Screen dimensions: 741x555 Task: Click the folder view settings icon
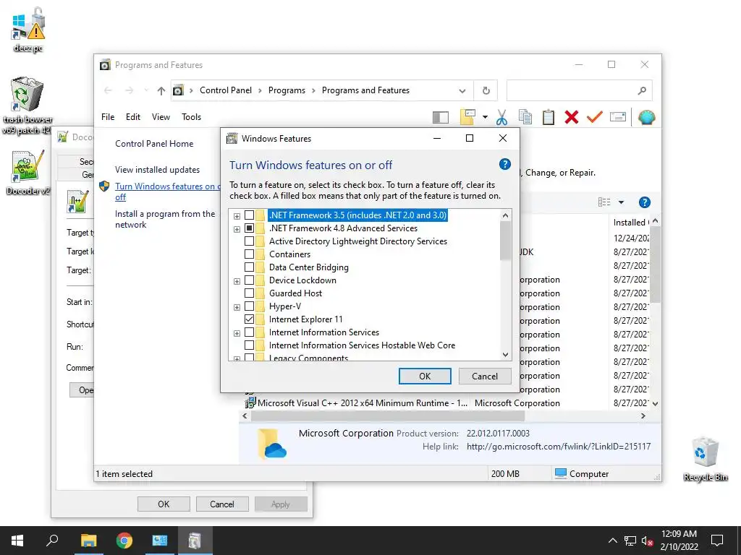(x=467, y=117)
